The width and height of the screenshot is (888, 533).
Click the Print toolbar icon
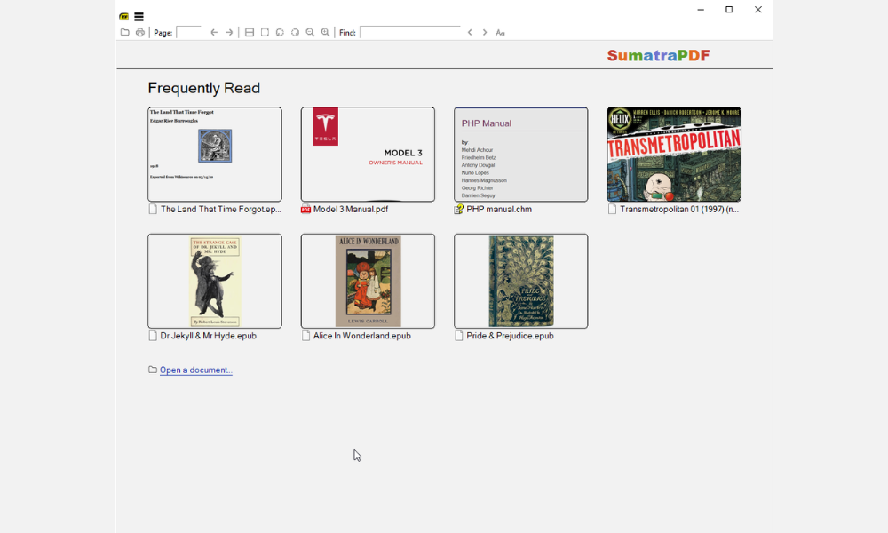(x=140, y=32)
